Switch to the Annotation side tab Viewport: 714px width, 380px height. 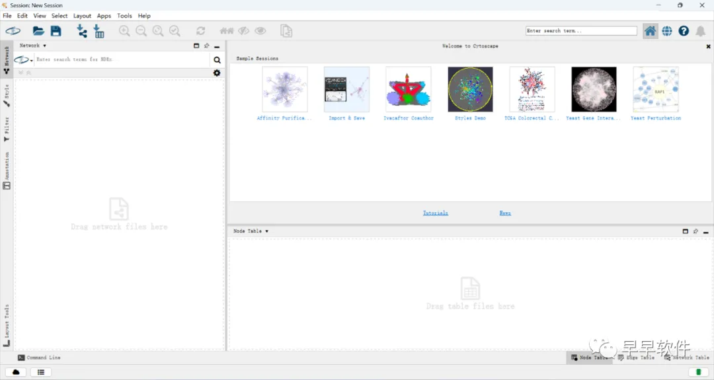[x=7, y=171]
